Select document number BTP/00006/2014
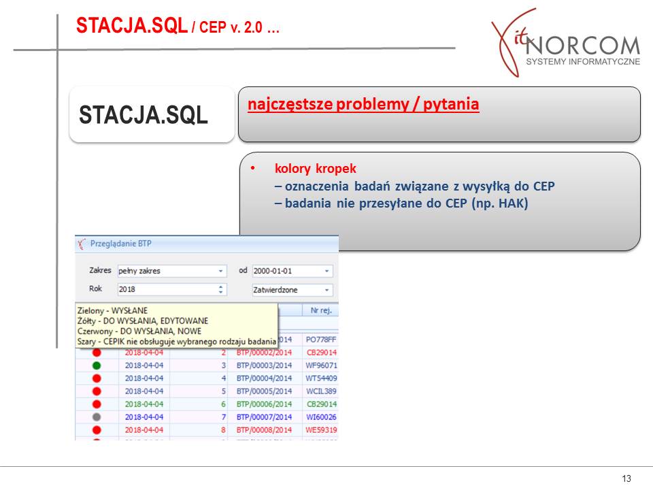653x490 pixels. pos(264,404)
